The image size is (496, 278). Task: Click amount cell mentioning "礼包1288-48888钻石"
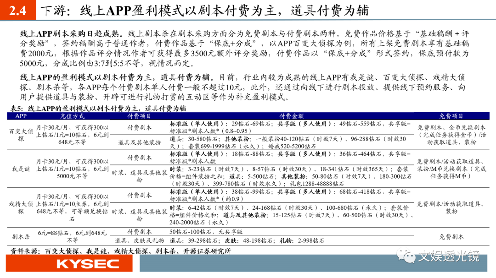click(x=290, y=176)
